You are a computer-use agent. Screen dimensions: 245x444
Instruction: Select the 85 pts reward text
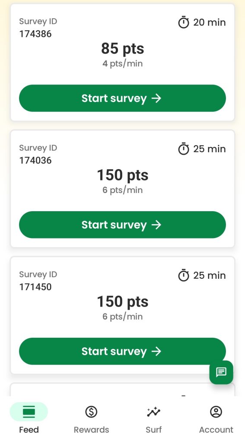pos(123,49)
